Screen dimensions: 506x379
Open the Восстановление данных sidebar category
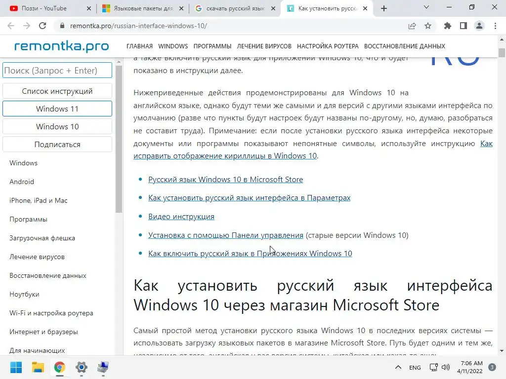(48, 275)
